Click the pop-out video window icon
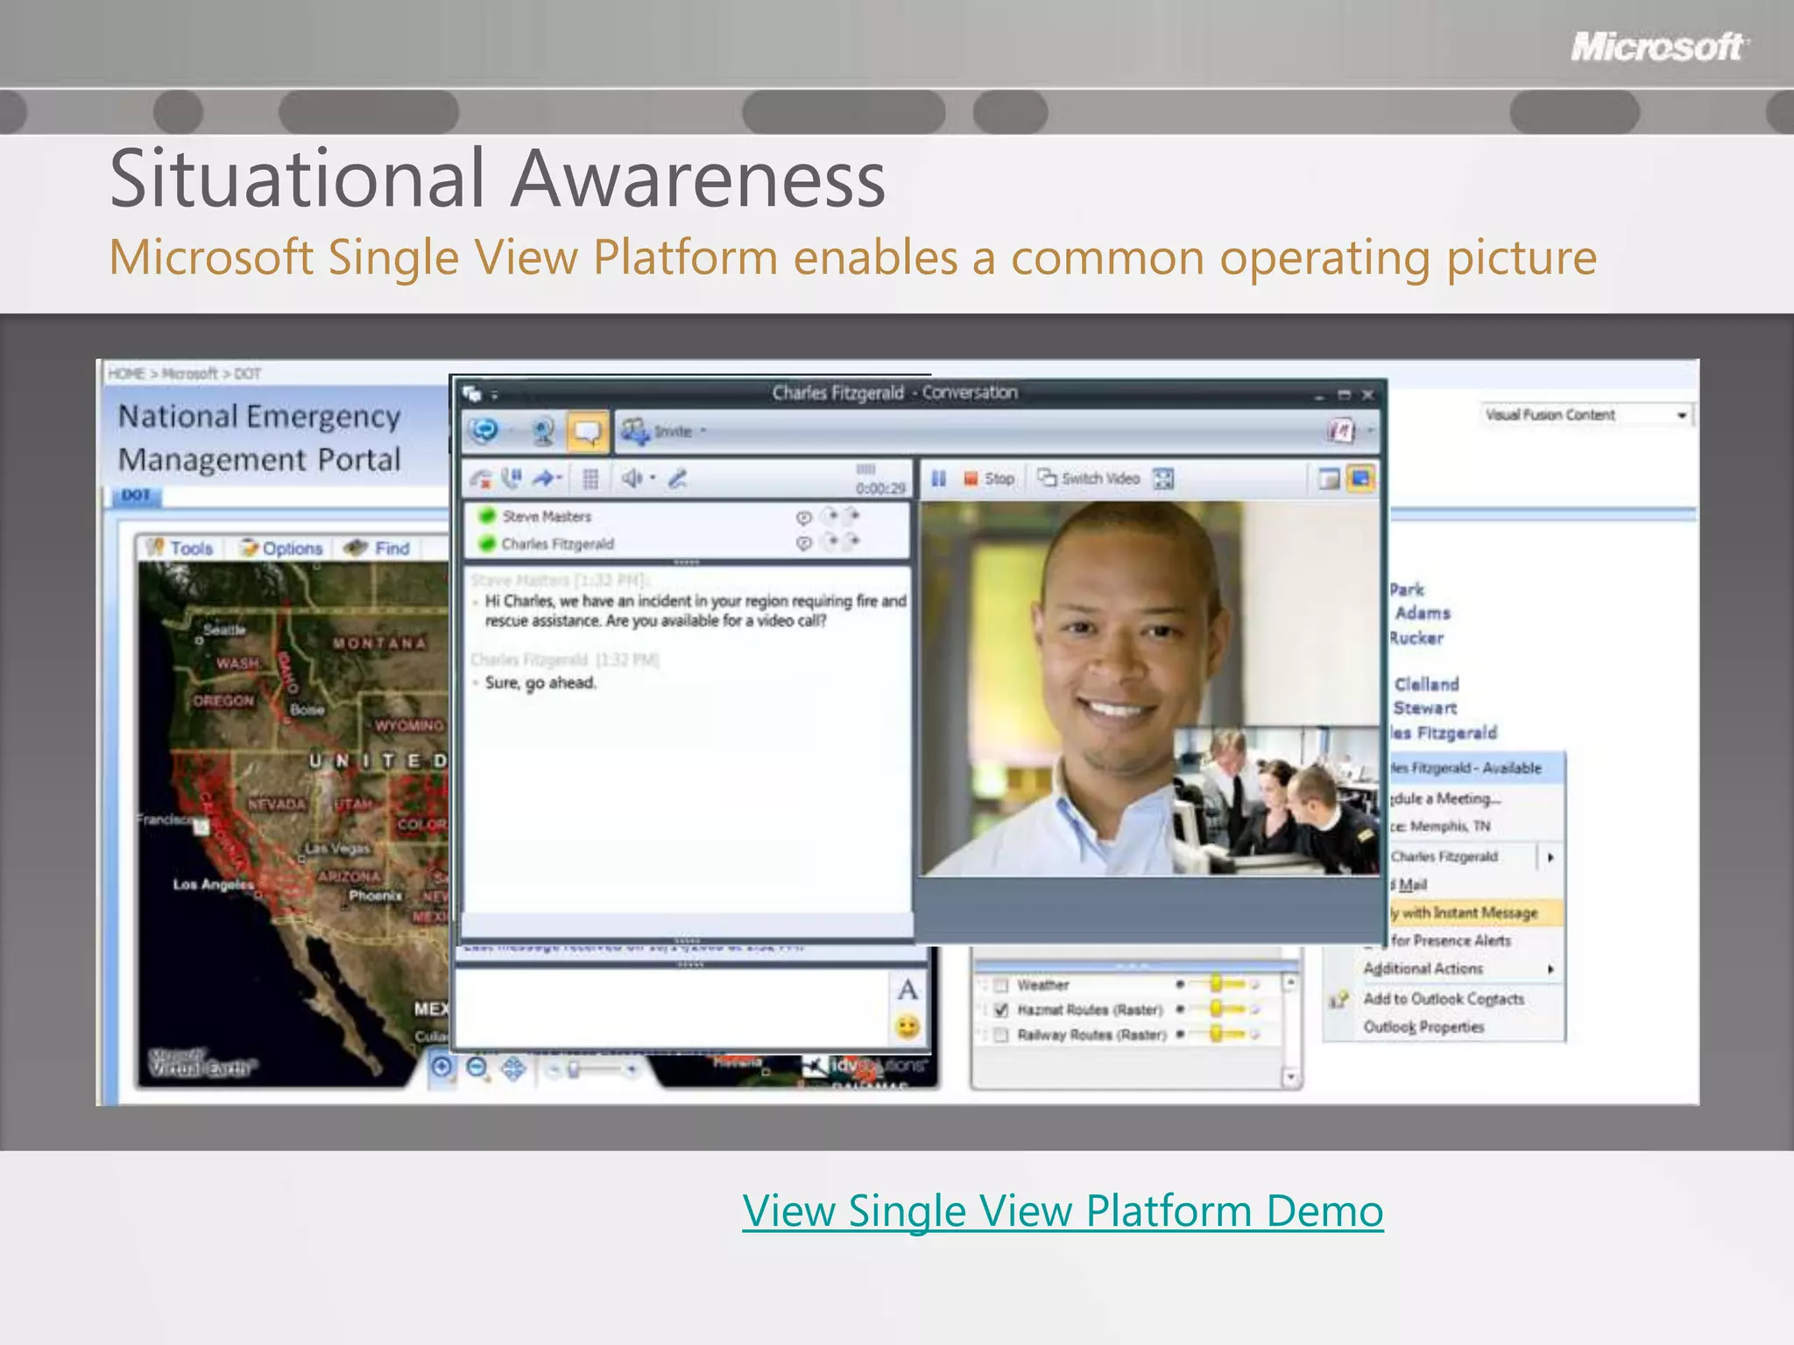This screenshot has height=1345, width=1794. [1329, 478]
